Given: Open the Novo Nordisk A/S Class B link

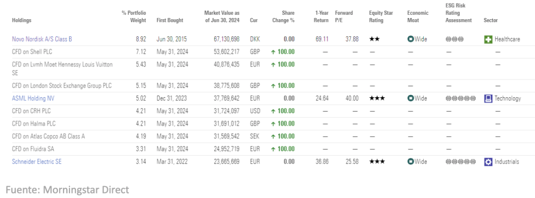Looking at the screenshot, I should point(42,39).
